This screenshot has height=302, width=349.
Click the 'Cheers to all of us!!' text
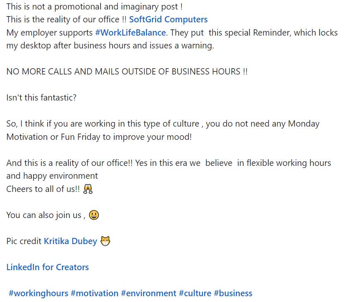coord(43,189)
